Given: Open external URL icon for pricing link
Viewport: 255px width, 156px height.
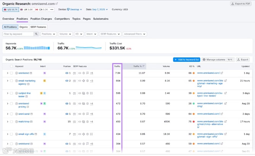Looking at the screenshot, I should tap(226, 103).
